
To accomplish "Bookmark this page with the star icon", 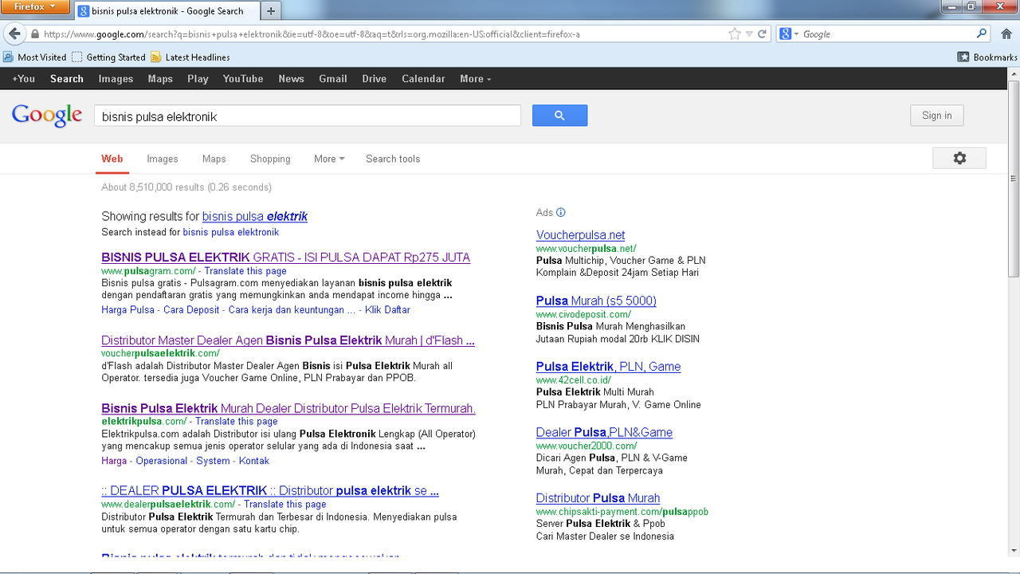I will point(734,34).
